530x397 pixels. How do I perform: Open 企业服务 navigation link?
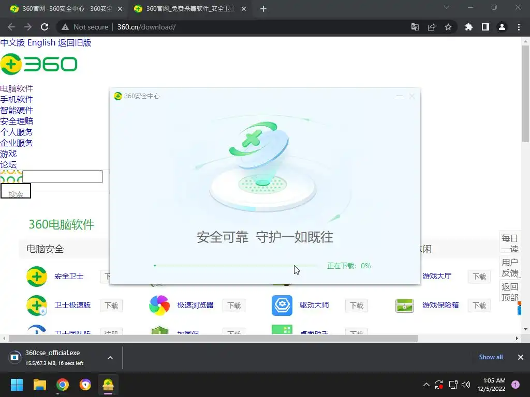17,143
